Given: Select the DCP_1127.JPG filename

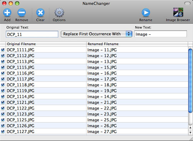Looking at the screenshot, I should [20, 131].
